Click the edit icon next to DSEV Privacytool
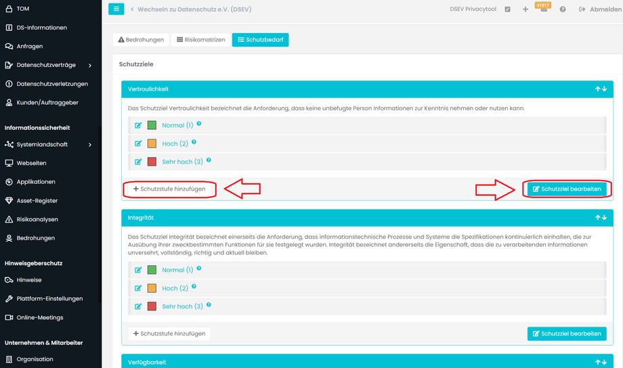Image resolution: width=623 pixels, height=368 pixels. click(x=507, y=9)
